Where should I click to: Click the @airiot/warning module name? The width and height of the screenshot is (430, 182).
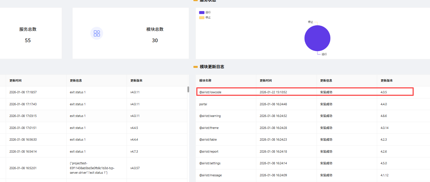coord(210,116)
